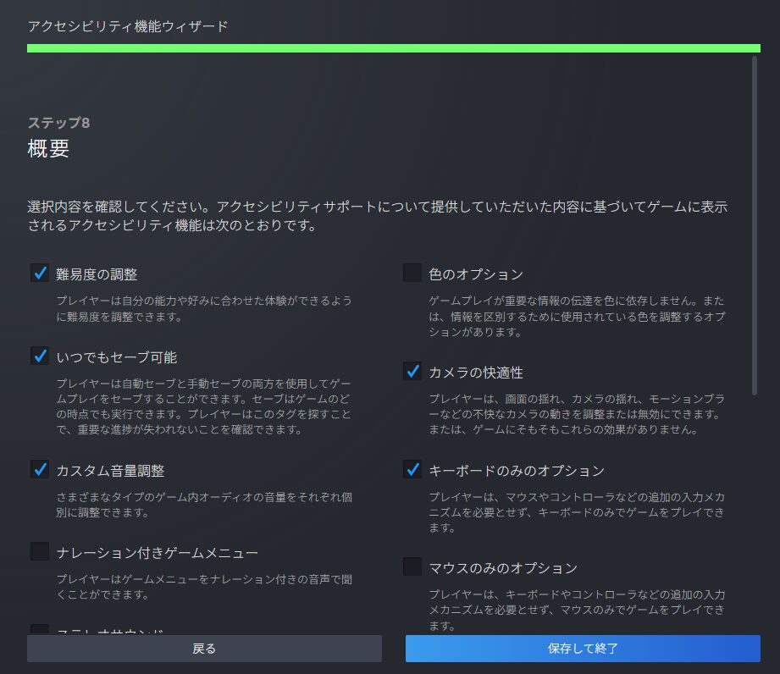780x674 pixels.
Task: Uncheck the 難易度の調整 checkbox
Action: pyautogui.click(x=40, y=273)
